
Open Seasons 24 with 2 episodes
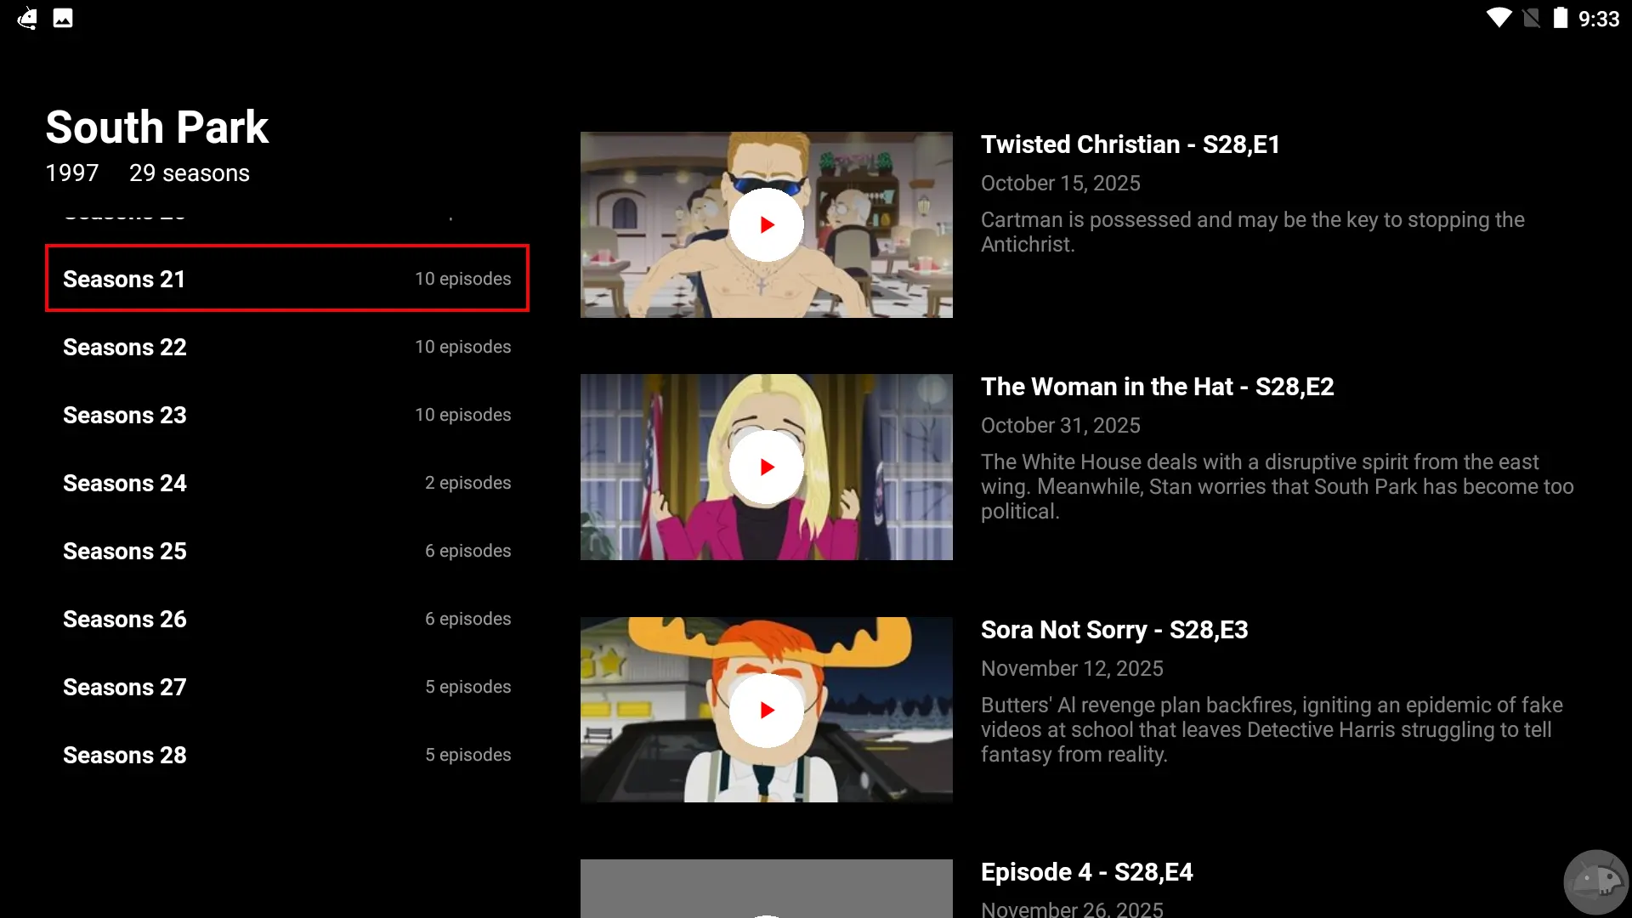[286, 483]
